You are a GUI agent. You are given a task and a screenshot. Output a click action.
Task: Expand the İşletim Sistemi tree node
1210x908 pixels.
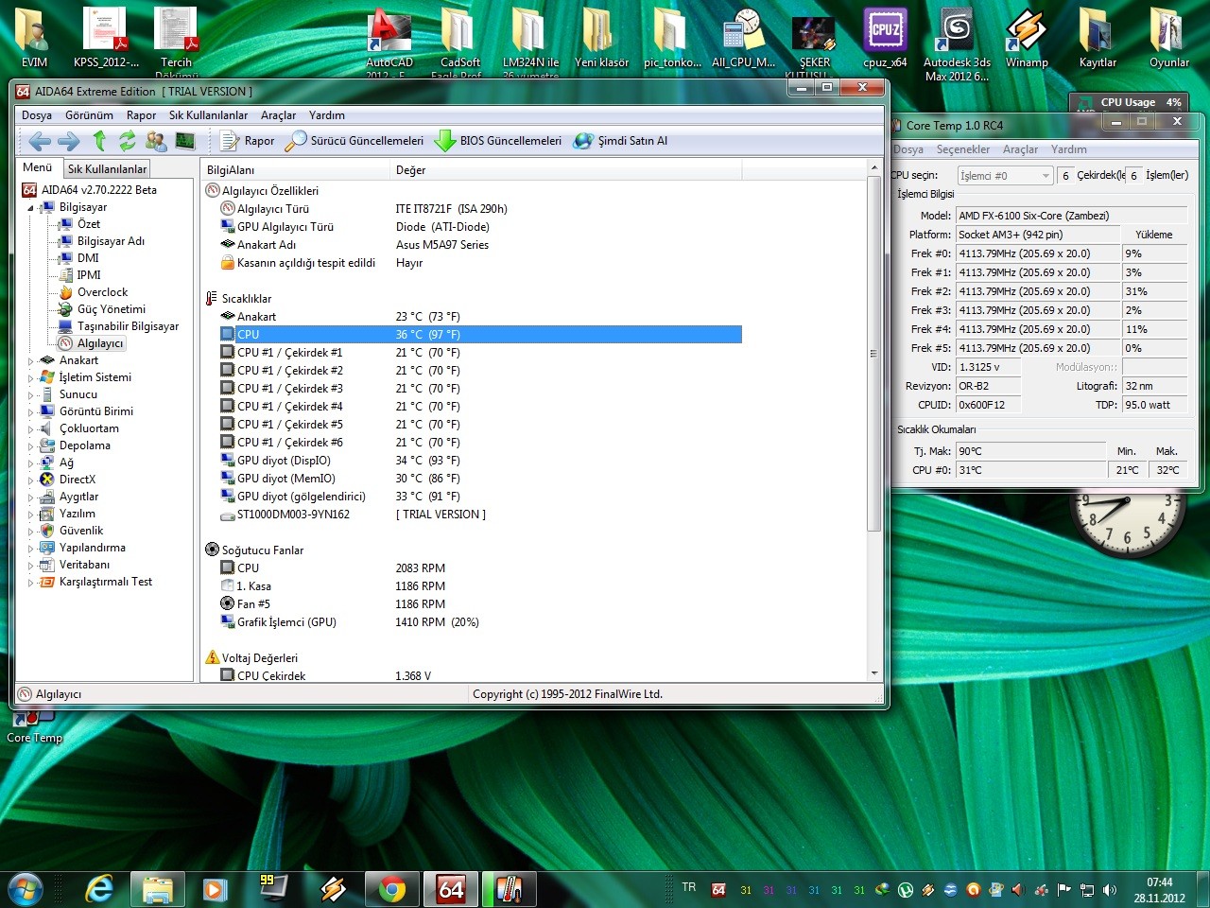click(30, 378)
